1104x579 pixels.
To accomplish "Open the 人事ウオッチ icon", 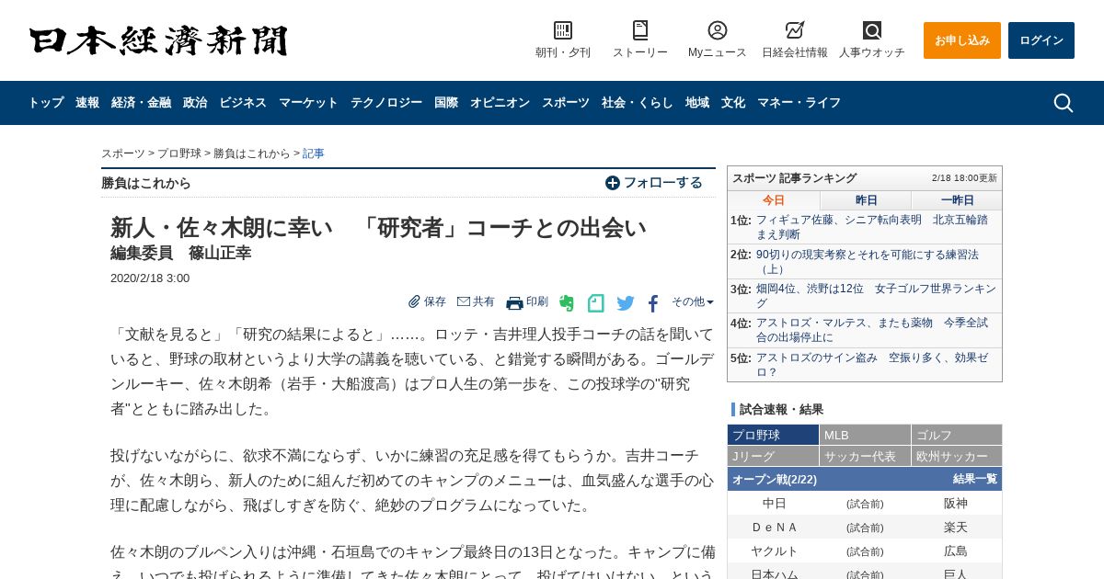I will [x=872, y=30].
